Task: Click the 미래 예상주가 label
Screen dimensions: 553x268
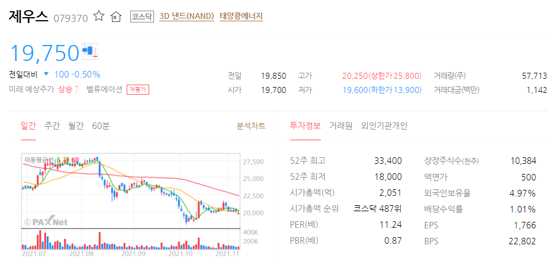Action: click(31, 89)
